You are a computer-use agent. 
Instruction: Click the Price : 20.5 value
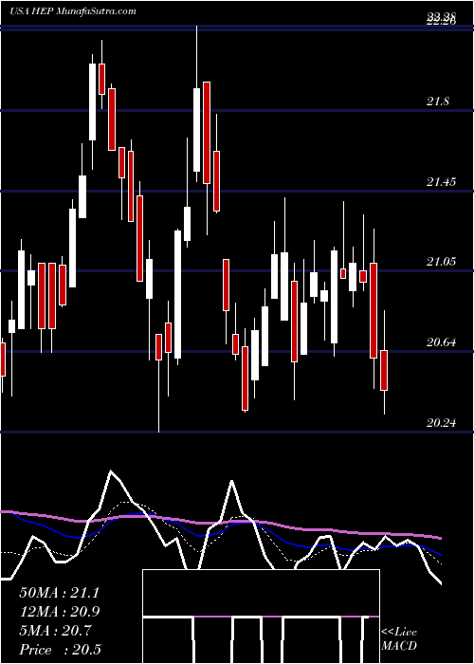(x=60, y=650)
